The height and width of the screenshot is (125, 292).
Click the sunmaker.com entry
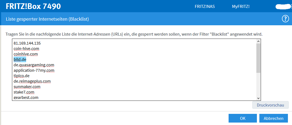tap(27, 87)
